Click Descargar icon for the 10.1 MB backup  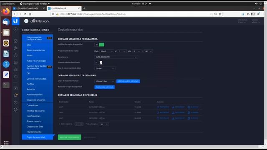click(173, 118)
